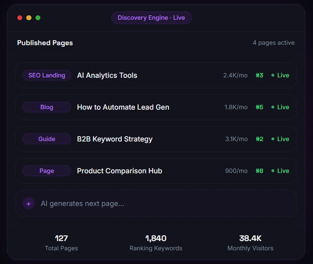Open the AI Analytics Tools page
The height and width of the screenshot is (264, 313).
pos(156,75)
